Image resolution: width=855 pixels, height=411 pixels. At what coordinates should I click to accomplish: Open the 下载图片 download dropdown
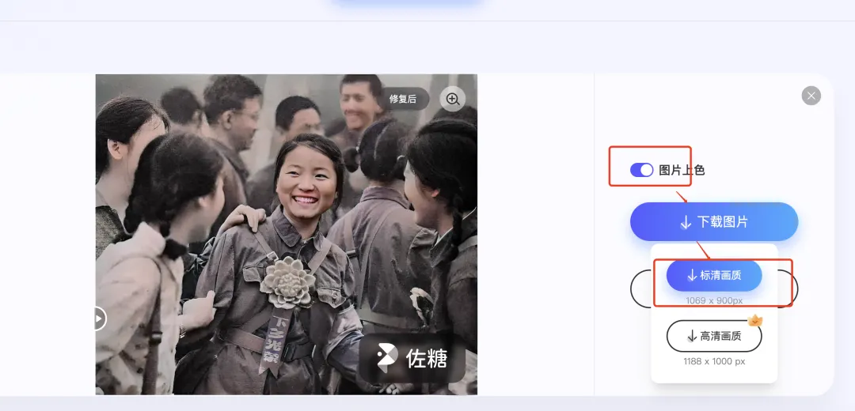(x=714, y=221)
